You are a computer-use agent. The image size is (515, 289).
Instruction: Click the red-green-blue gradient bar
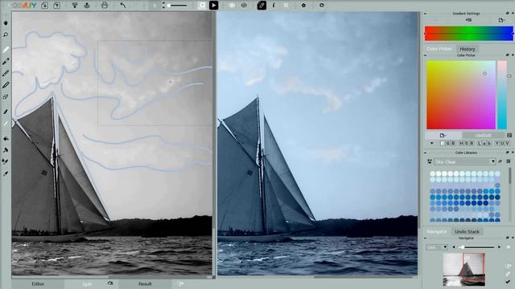point(468,34)
